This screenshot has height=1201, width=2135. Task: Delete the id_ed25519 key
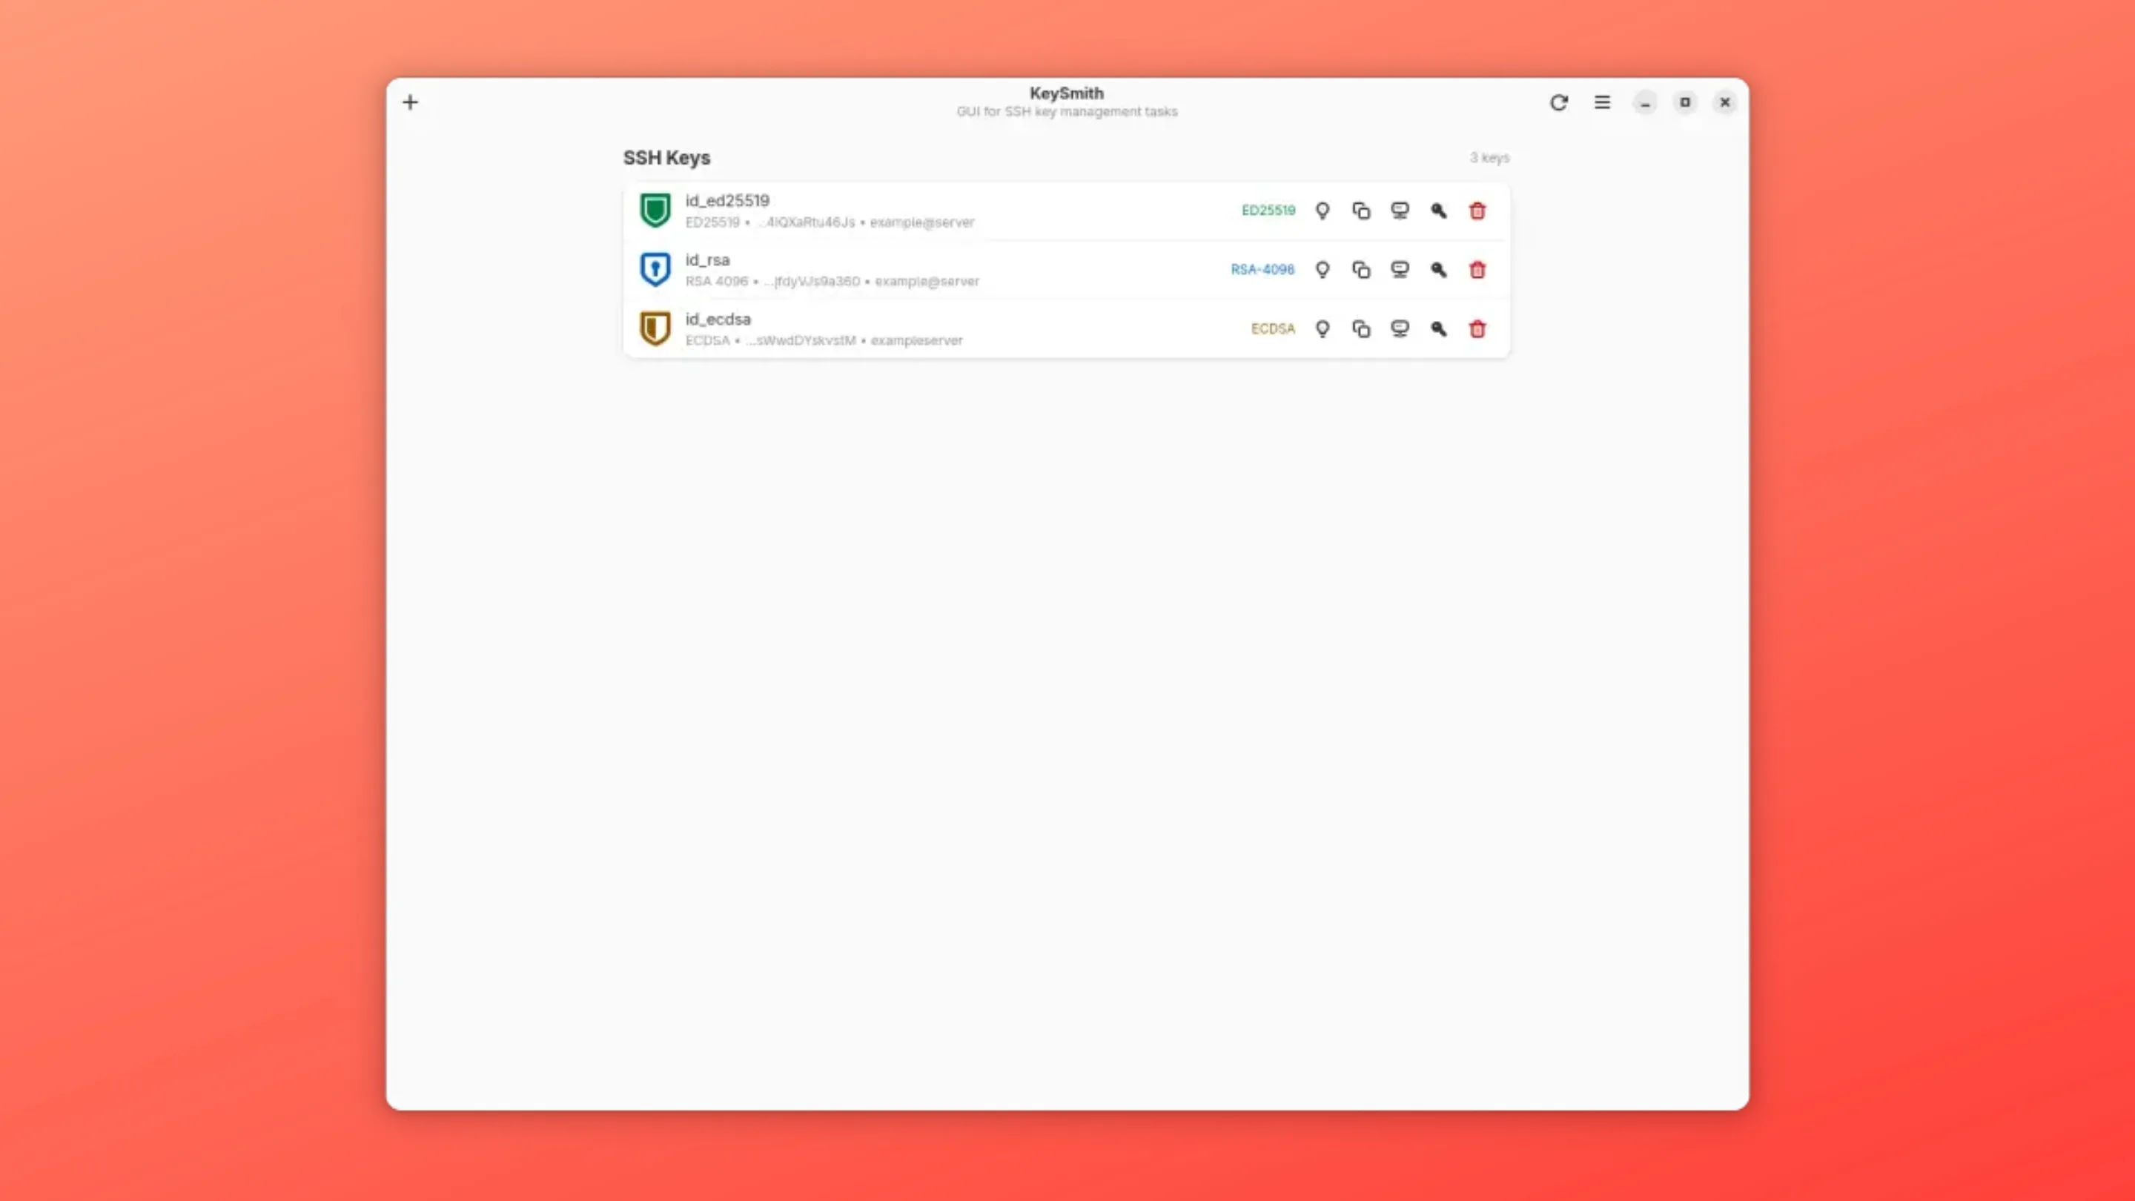click(1477, 211)
